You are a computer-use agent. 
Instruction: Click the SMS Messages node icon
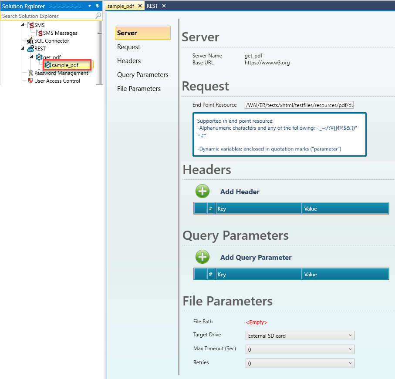[39, 33]
